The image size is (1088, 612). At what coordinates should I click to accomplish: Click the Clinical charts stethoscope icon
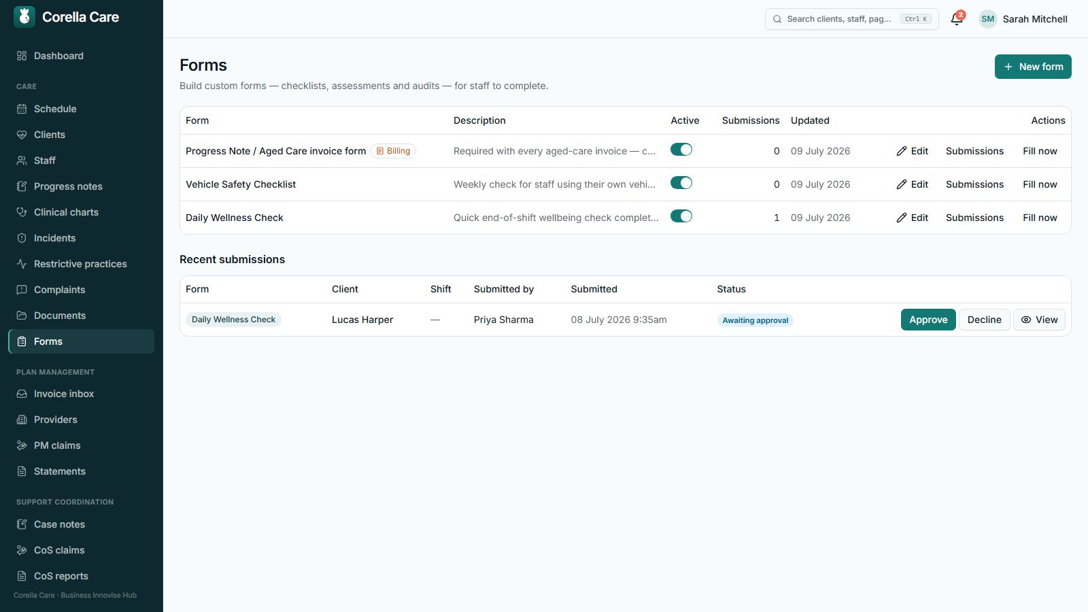pyautogui.click(x=22, y=212)
